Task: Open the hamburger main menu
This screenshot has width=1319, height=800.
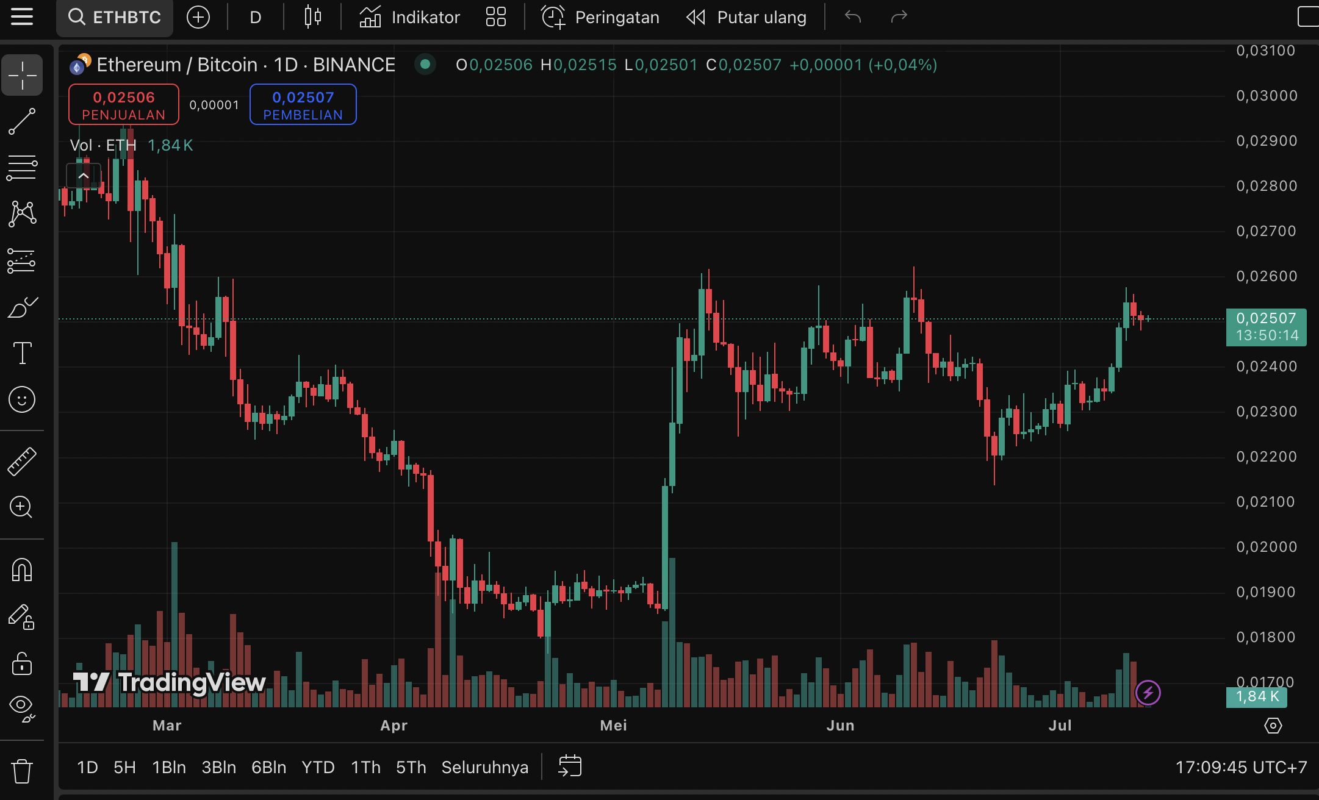Action: point(23,17)
